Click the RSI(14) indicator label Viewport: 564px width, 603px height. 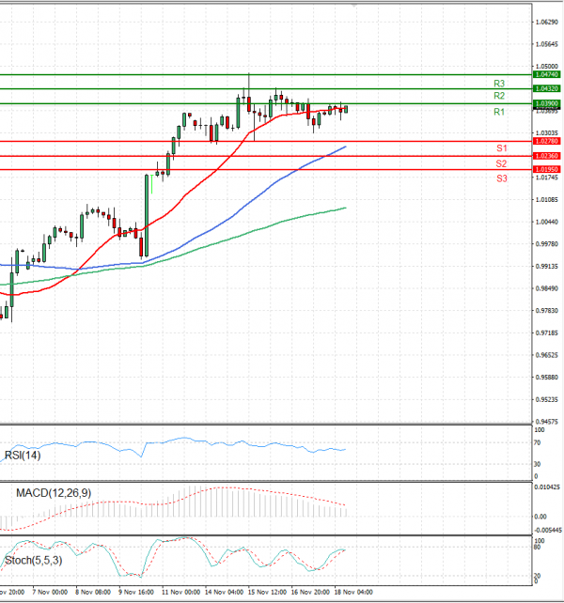click(x=23, y=456)
